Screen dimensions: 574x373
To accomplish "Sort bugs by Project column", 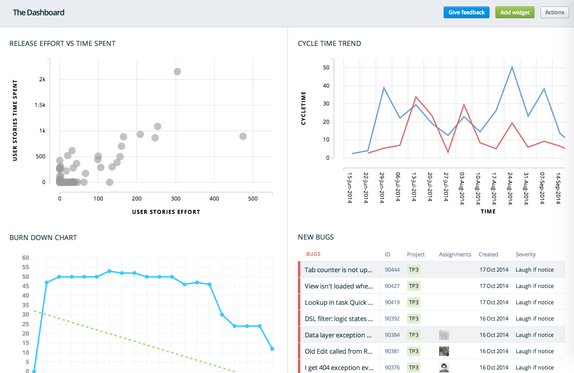I will [x=416, y=254].
